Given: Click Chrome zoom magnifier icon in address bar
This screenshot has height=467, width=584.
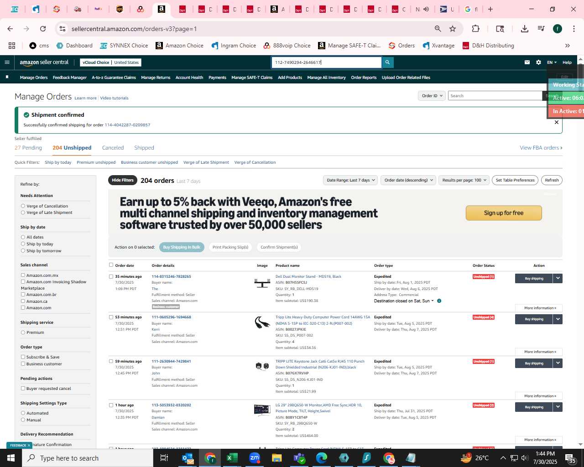Looking at the screenshot, I should click(x=438, y=29).
